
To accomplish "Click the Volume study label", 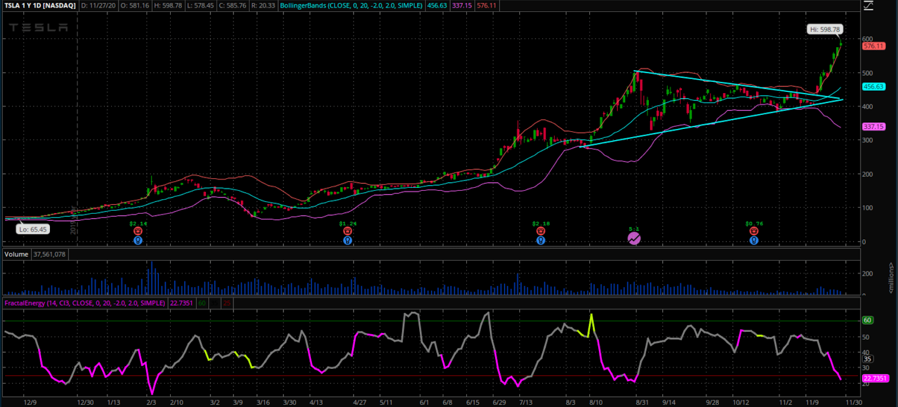I will (16, 254).
